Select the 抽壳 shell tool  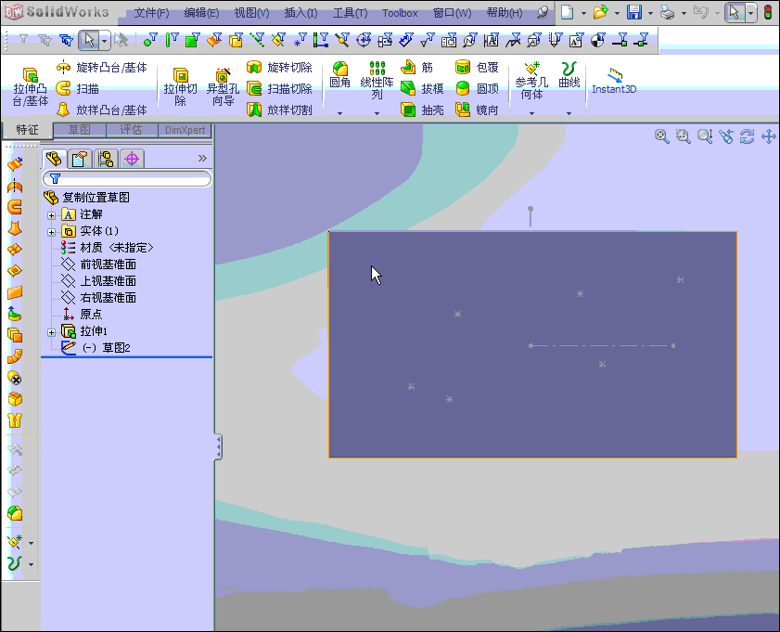[x=422, y=110]
